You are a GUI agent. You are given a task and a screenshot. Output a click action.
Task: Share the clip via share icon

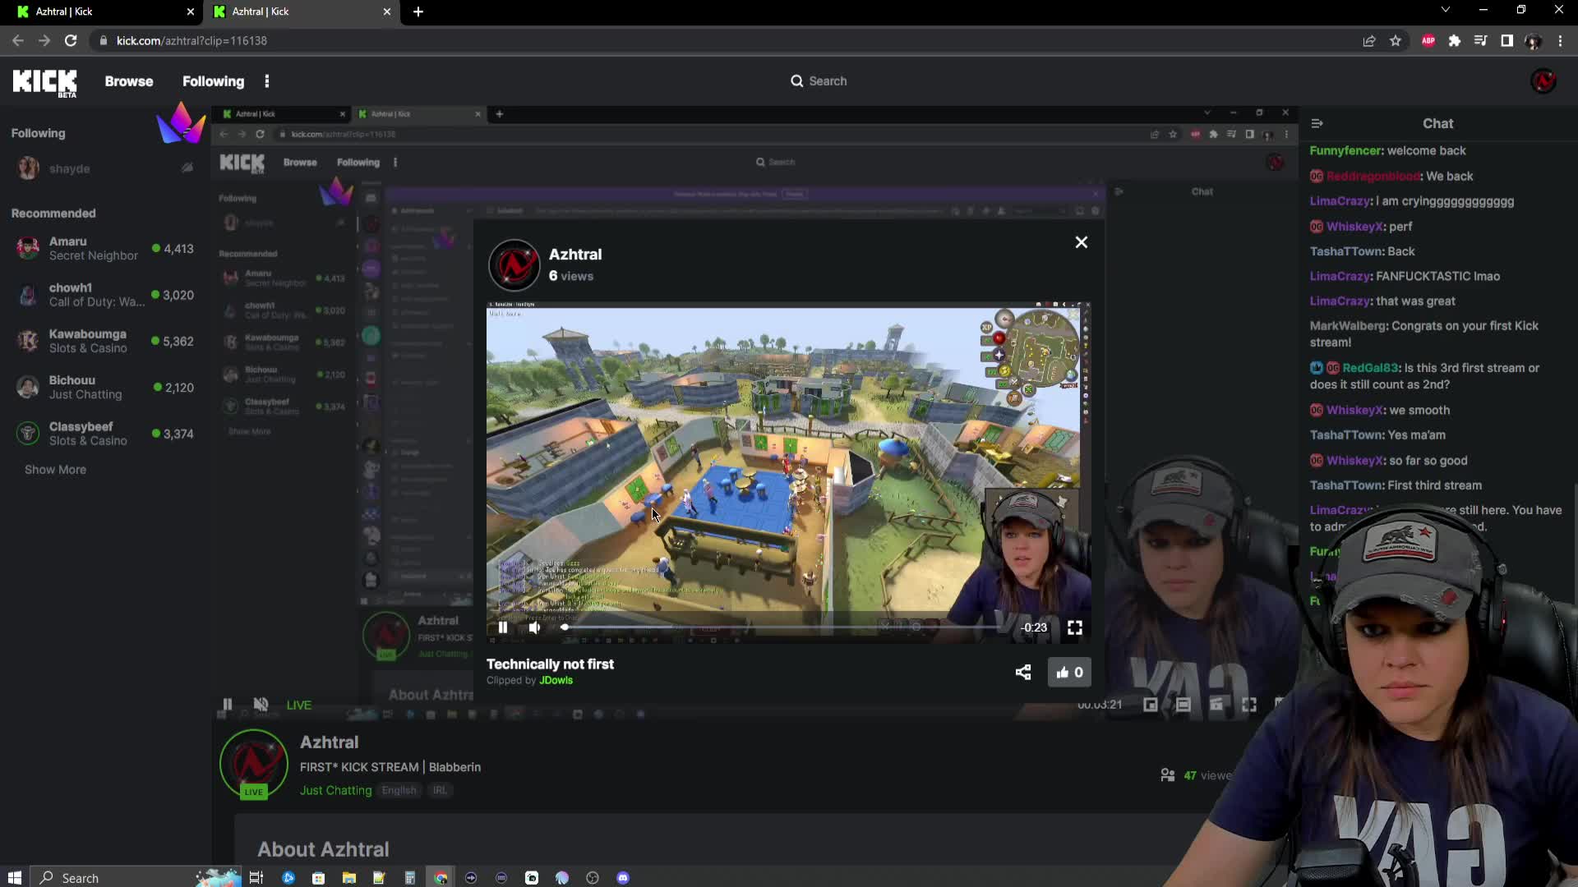(x=1022, y=672)
